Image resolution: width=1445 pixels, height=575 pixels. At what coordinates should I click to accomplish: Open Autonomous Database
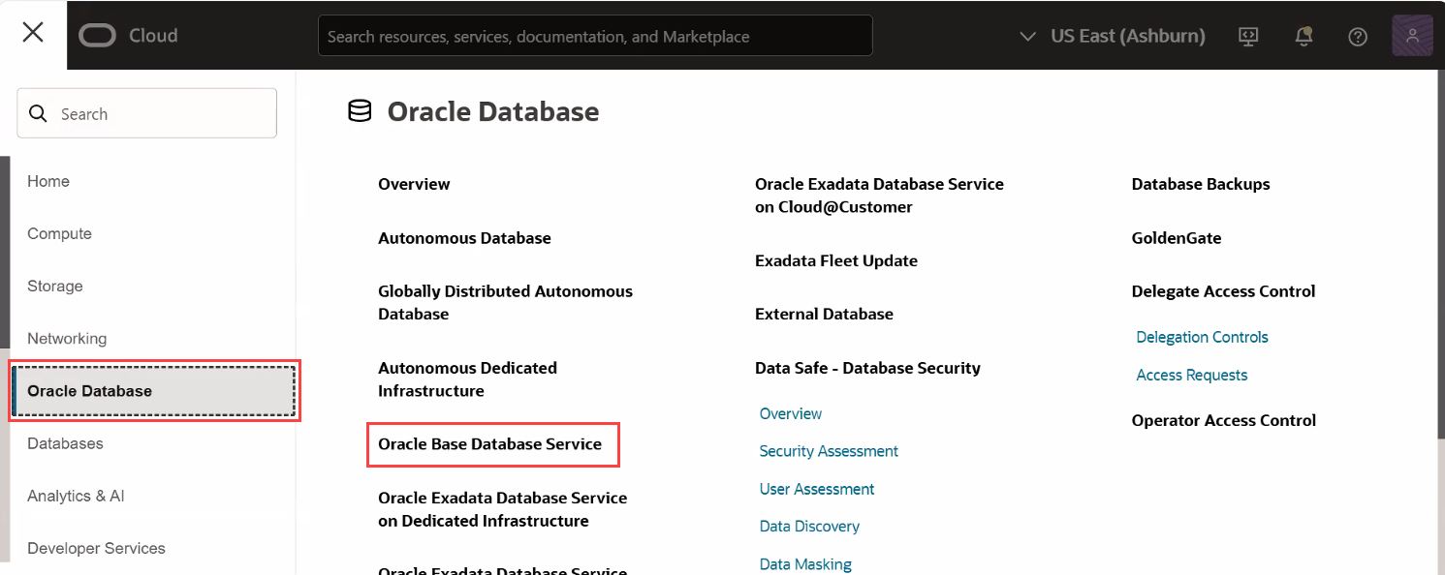click(464, 238)
